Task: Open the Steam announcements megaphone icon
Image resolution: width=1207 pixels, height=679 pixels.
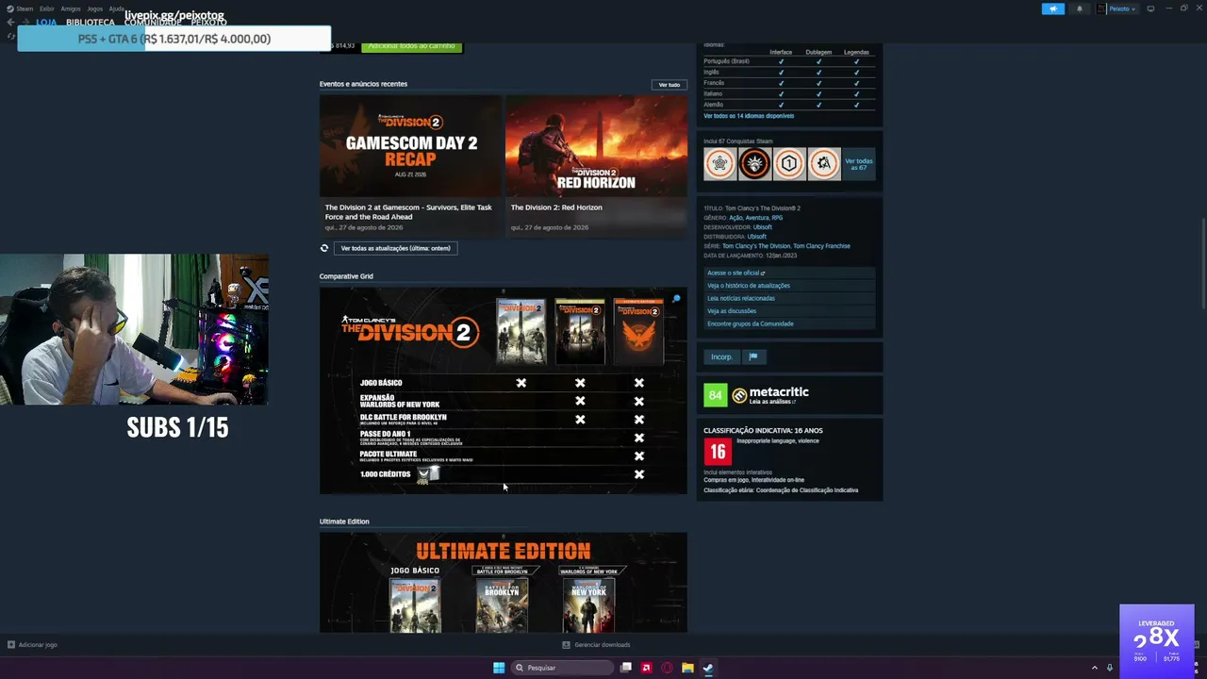Action: pos(1052,8)
